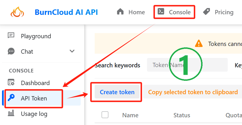Viewport: 242px width, 125px height.
Task: Open the Console tab in top navigation
Action: tap(174, 12)
